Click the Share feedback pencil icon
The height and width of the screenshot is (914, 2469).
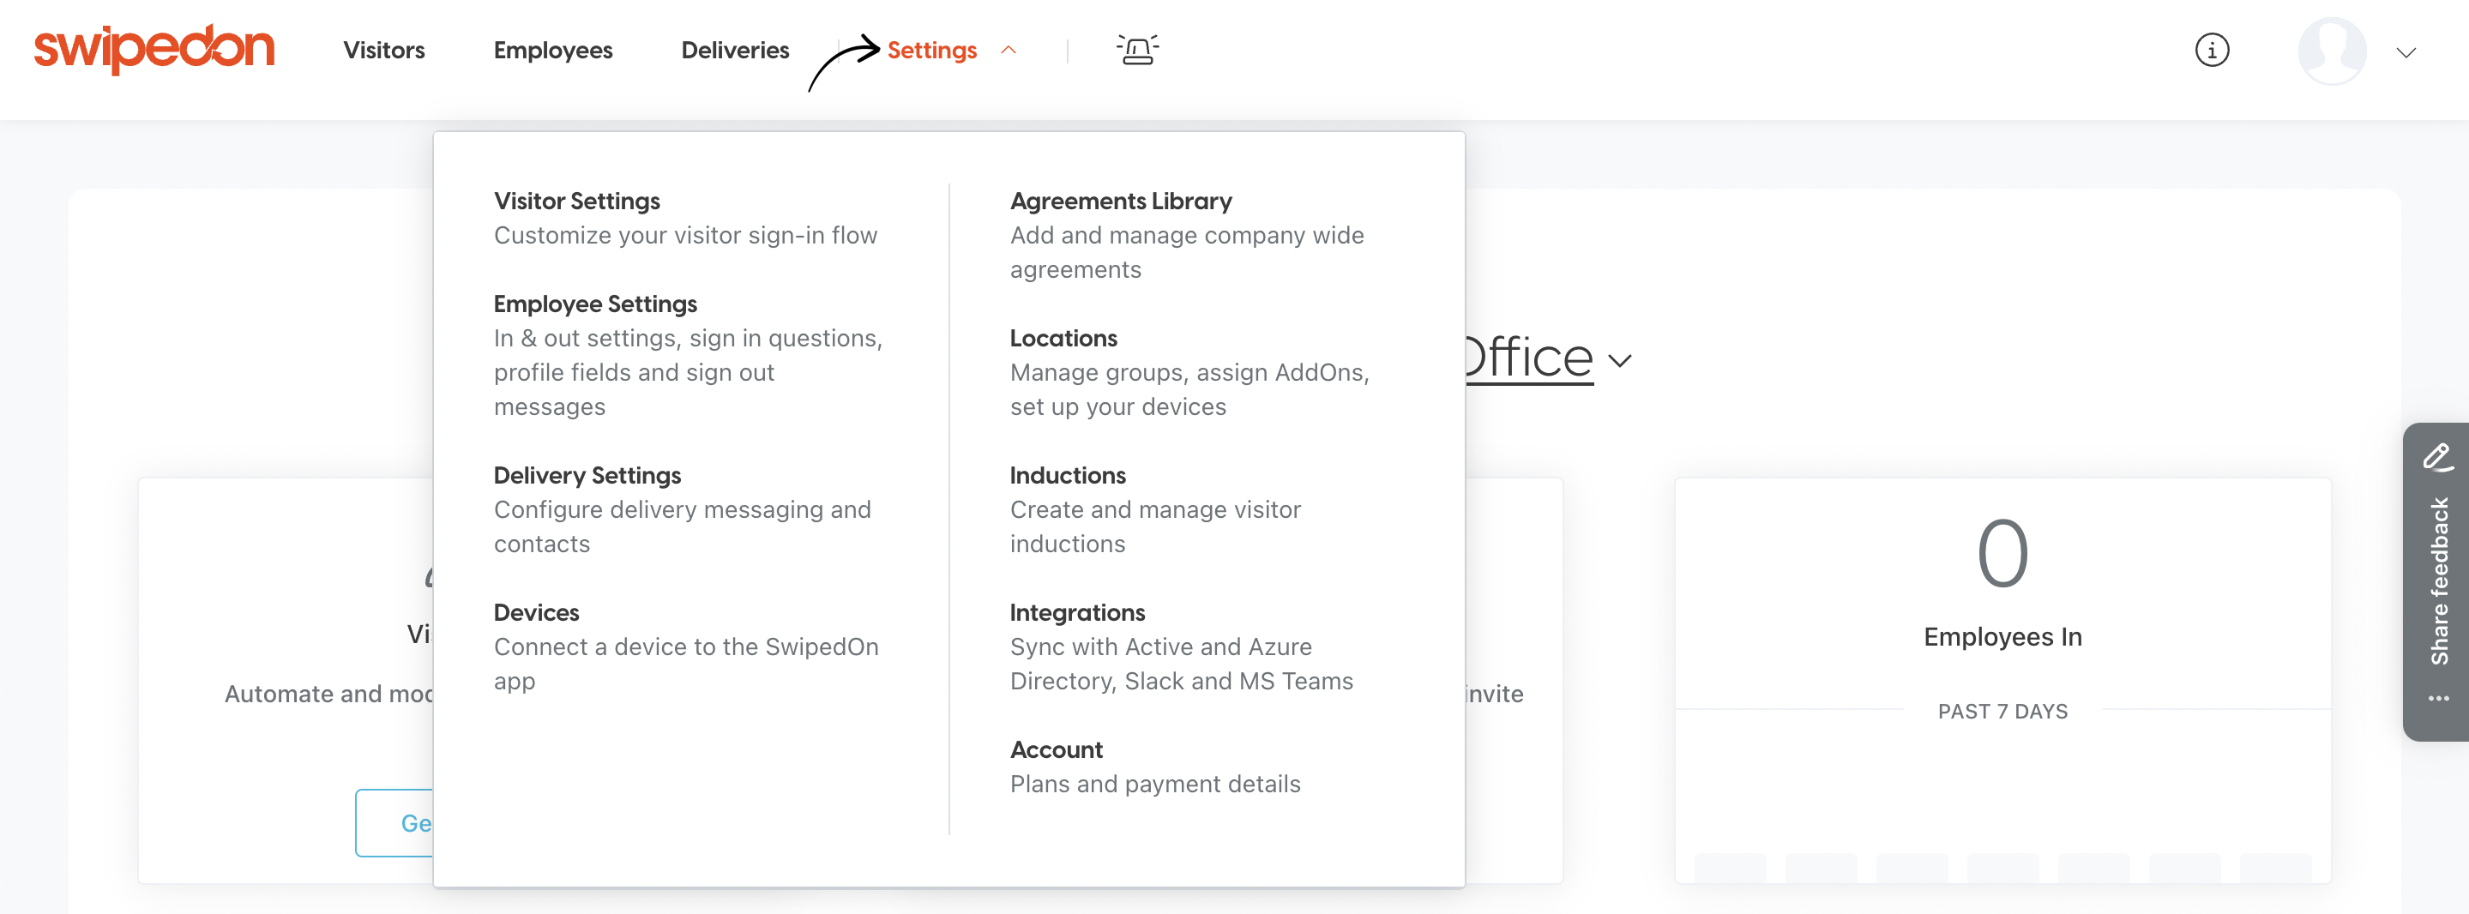tap(2437, 457)
